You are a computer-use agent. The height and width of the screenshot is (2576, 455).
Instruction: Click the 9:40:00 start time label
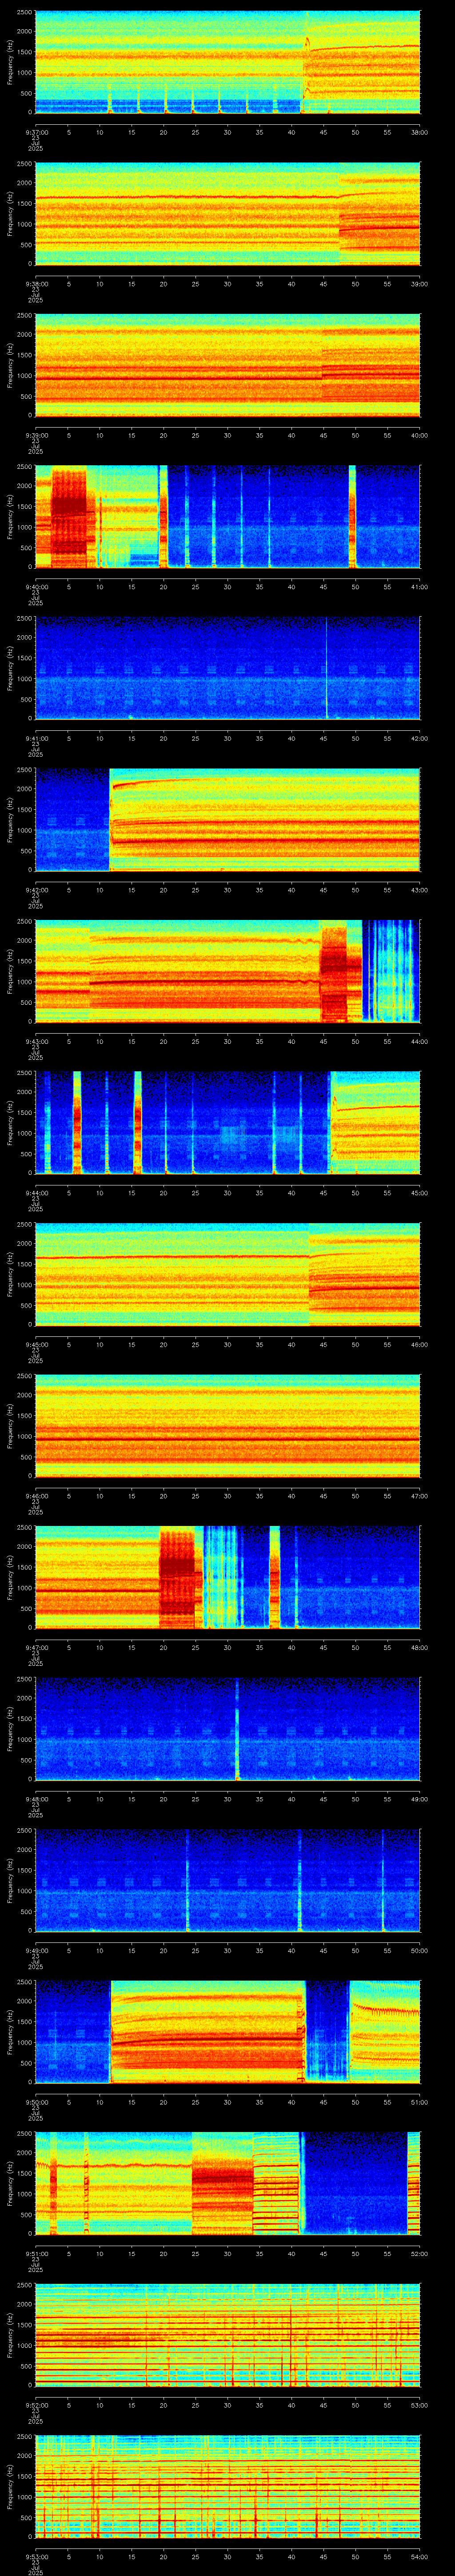36,587
